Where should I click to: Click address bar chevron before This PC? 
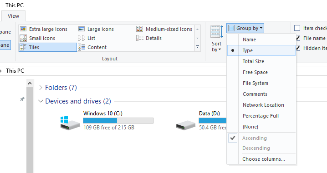(x=1, y=71)
